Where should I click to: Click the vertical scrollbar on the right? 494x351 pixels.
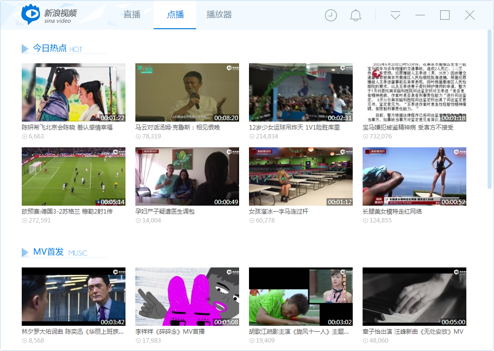coord(490,109)
